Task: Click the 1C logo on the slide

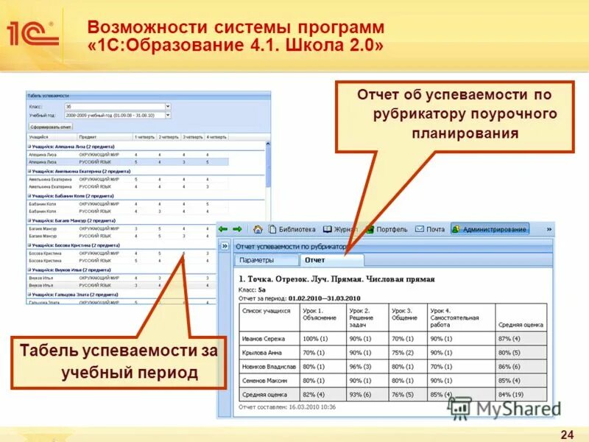Action: [x=32, y=35]
